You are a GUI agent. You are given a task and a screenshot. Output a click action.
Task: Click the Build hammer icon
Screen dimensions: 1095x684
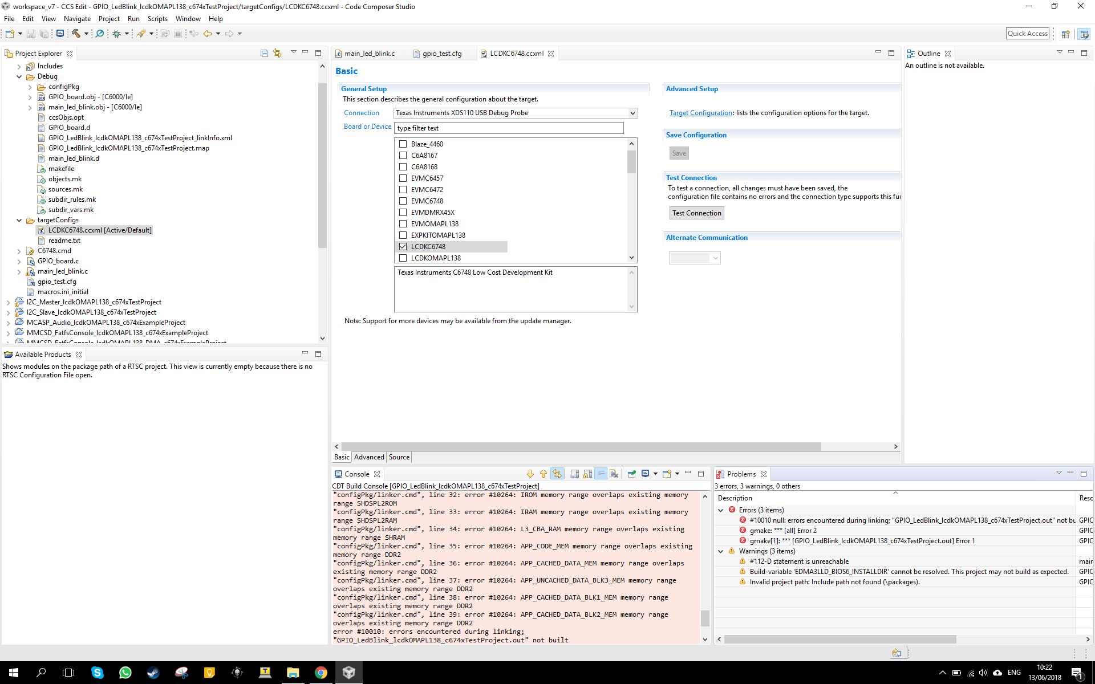coord(75,34)
